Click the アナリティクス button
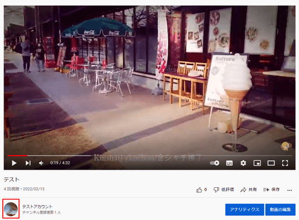299x220 pixels. coord(245,209)
